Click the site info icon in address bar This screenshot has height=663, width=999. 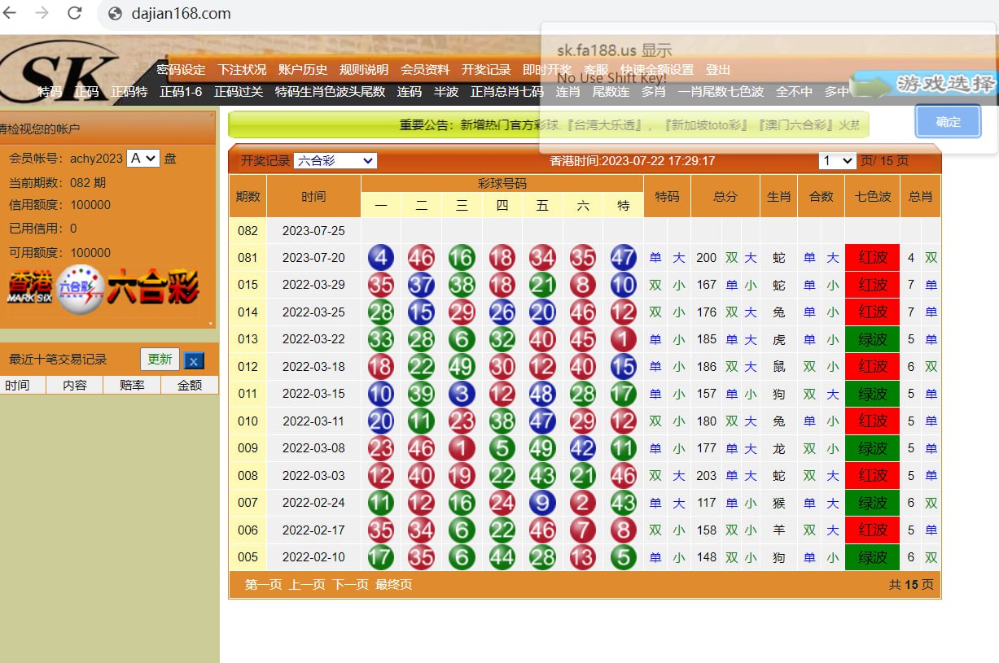[x=115, y=14]
